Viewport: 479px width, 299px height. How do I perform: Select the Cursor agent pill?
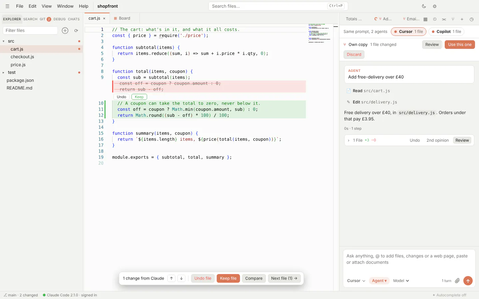408,32
